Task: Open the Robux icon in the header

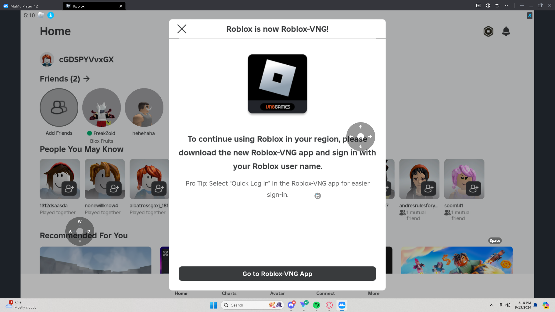Action: [488, 31]
